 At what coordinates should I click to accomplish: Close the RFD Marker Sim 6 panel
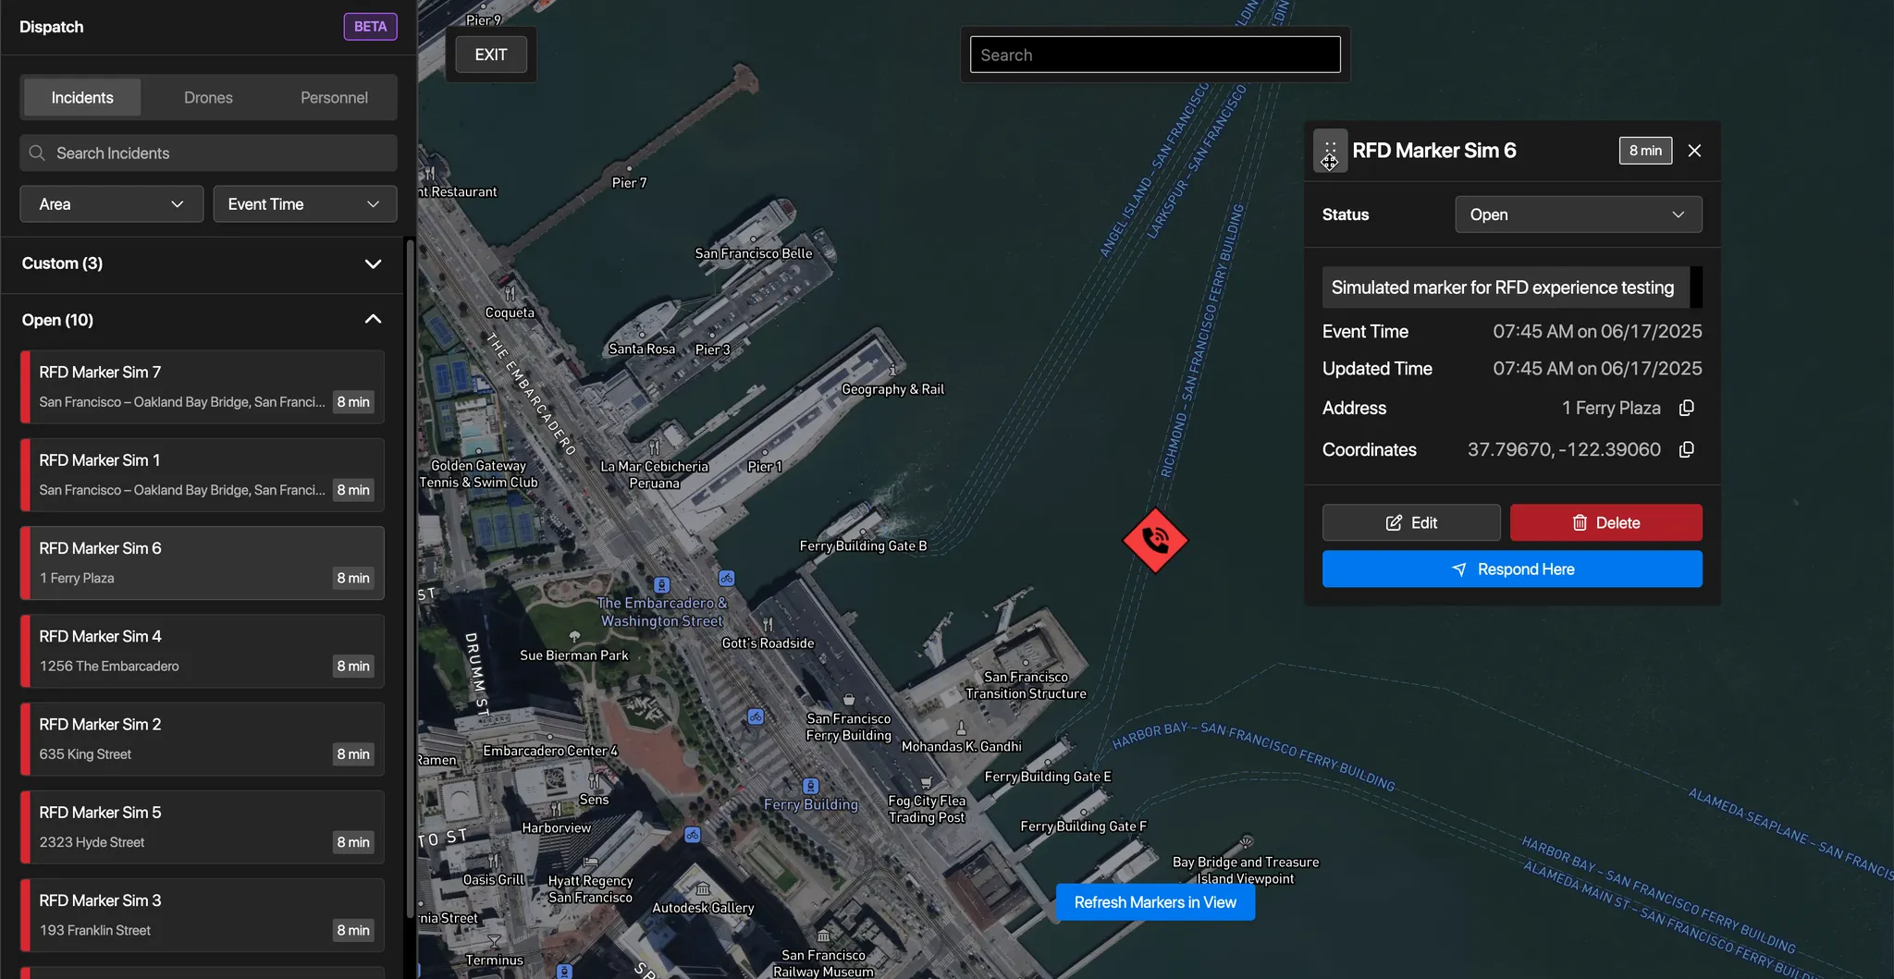(1694, 151)
